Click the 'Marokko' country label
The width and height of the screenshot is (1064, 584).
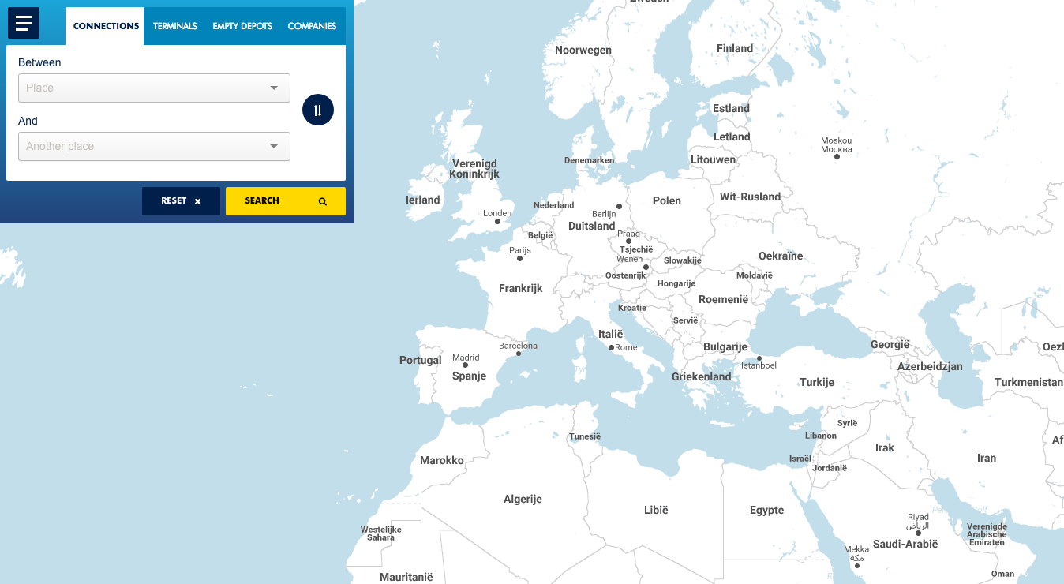click(x=442, y=460)
